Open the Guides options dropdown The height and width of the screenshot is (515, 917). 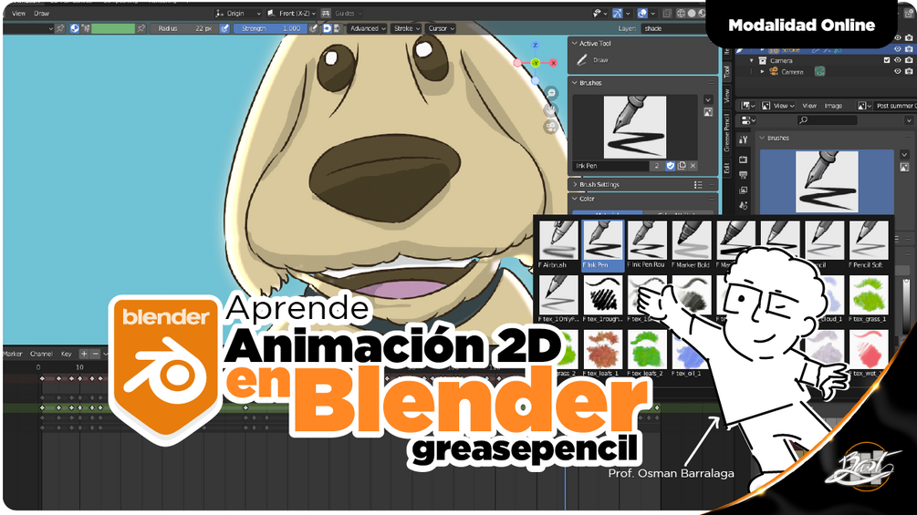[349, 13]
